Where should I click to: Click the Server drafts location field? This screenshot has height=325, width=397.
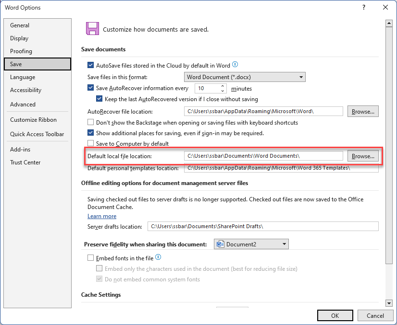tap(263, 226)
